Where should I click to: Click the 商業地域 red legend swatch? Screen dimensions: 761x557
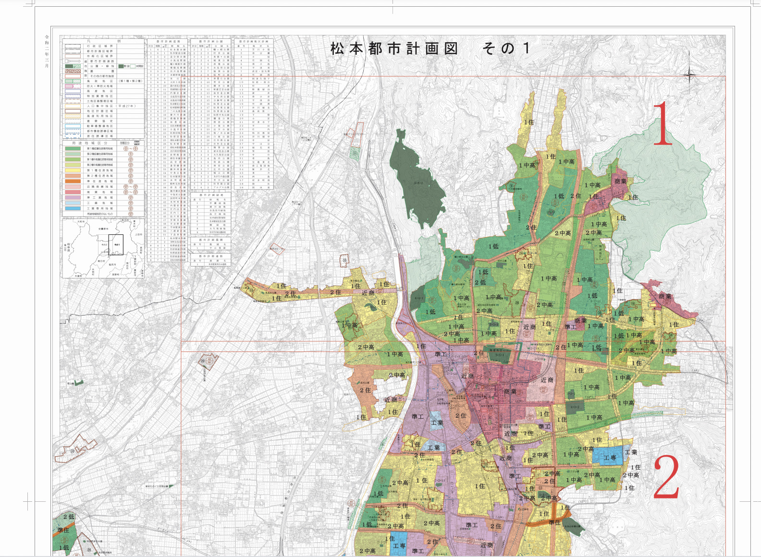click(x=73, y=192)
